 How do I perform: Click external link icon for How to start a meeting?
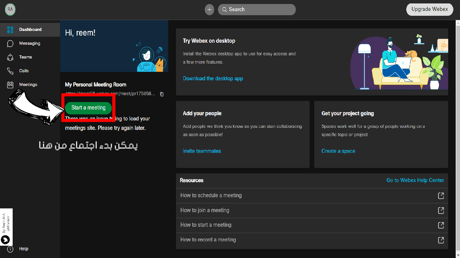point(441,225)
